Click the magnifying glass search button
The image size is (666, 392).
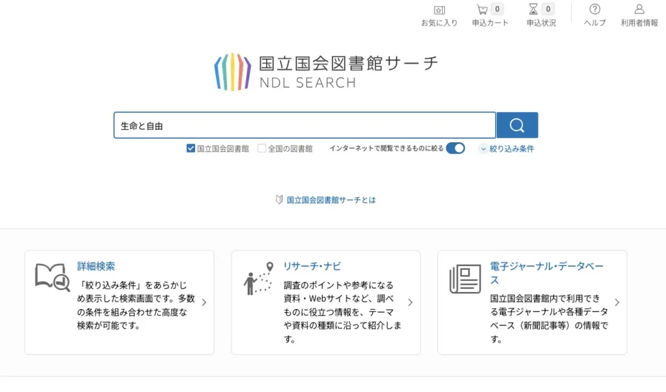517,125
